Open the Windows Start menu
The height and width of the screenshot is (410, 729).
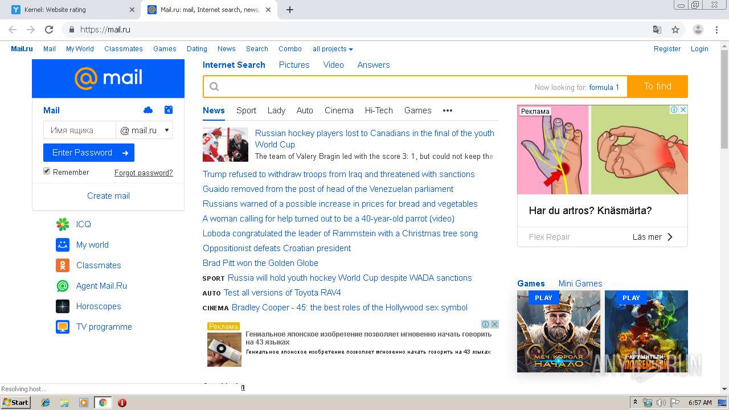point(15,403)
